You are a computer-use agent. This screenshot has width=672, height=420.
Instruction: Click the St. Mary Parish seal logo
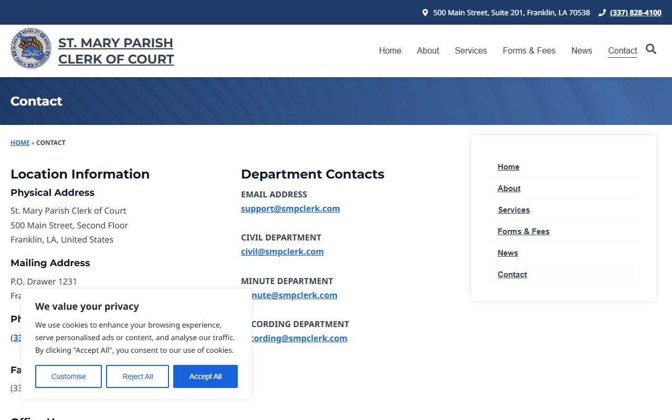click(31, 48)
